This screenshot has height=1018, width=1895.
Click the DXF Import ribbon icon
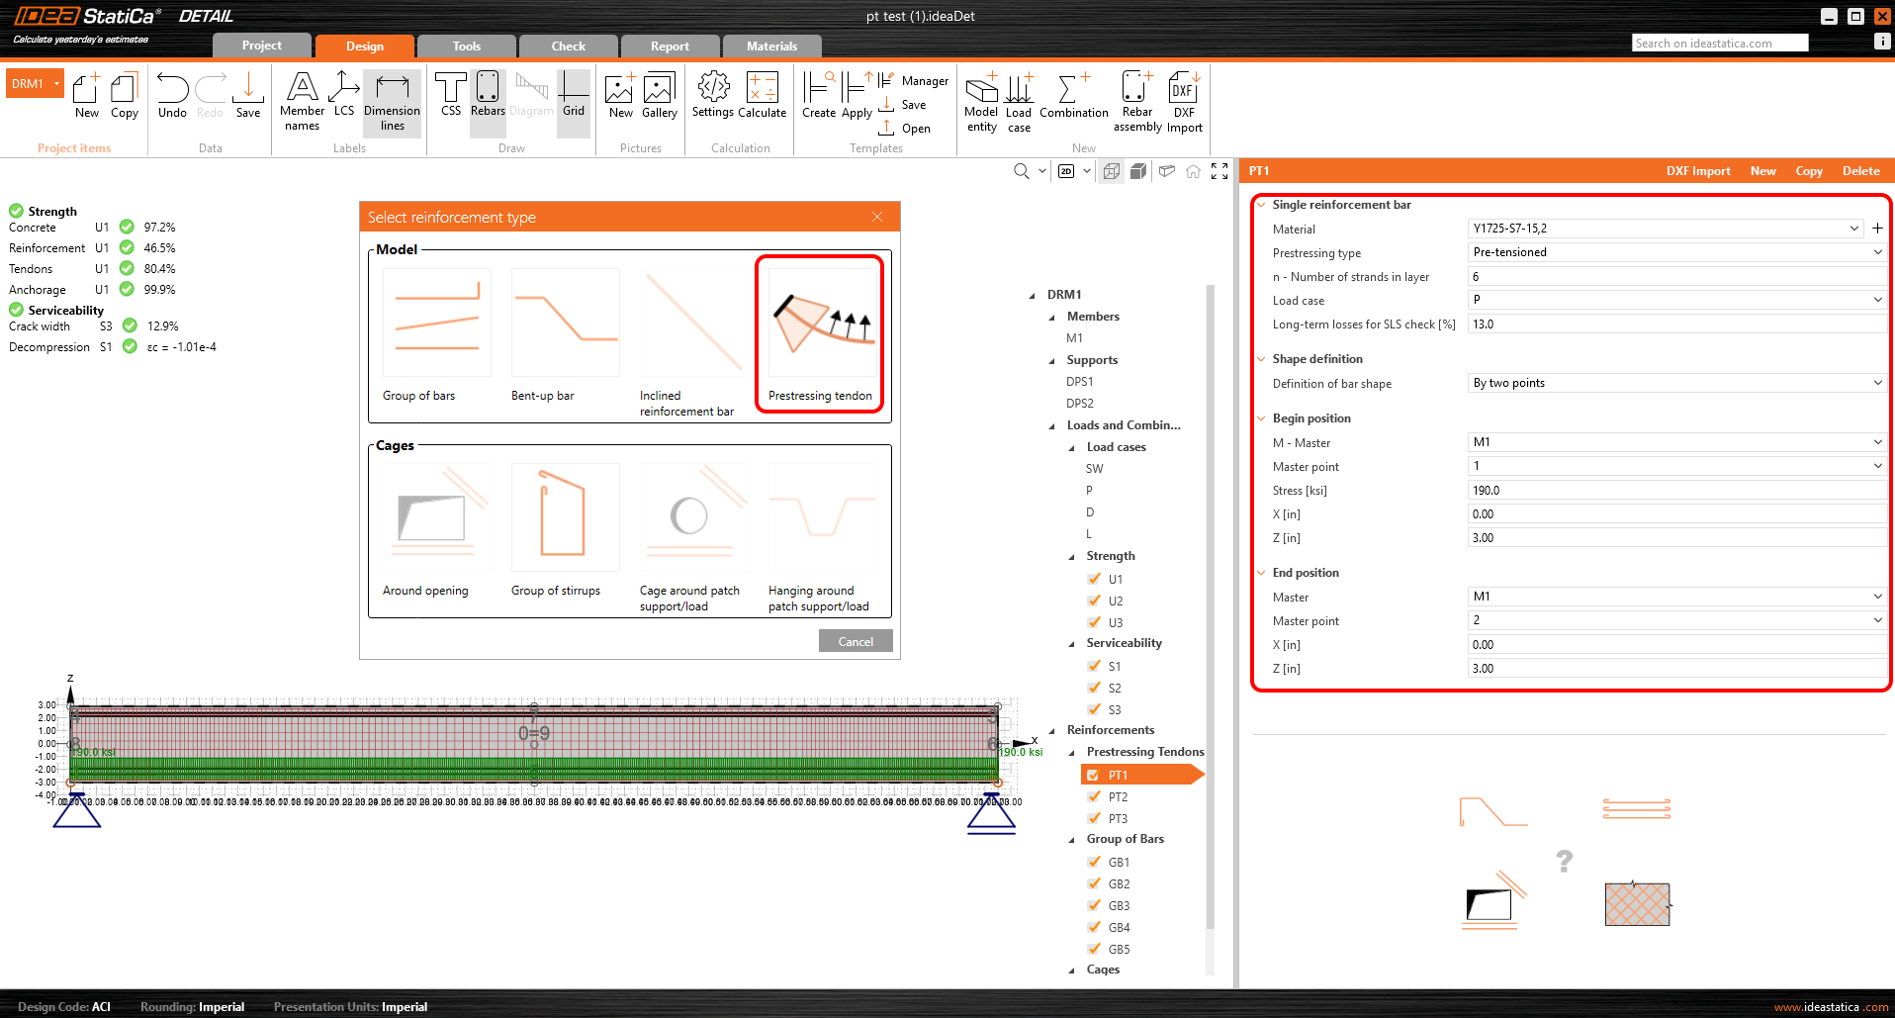1184,100
